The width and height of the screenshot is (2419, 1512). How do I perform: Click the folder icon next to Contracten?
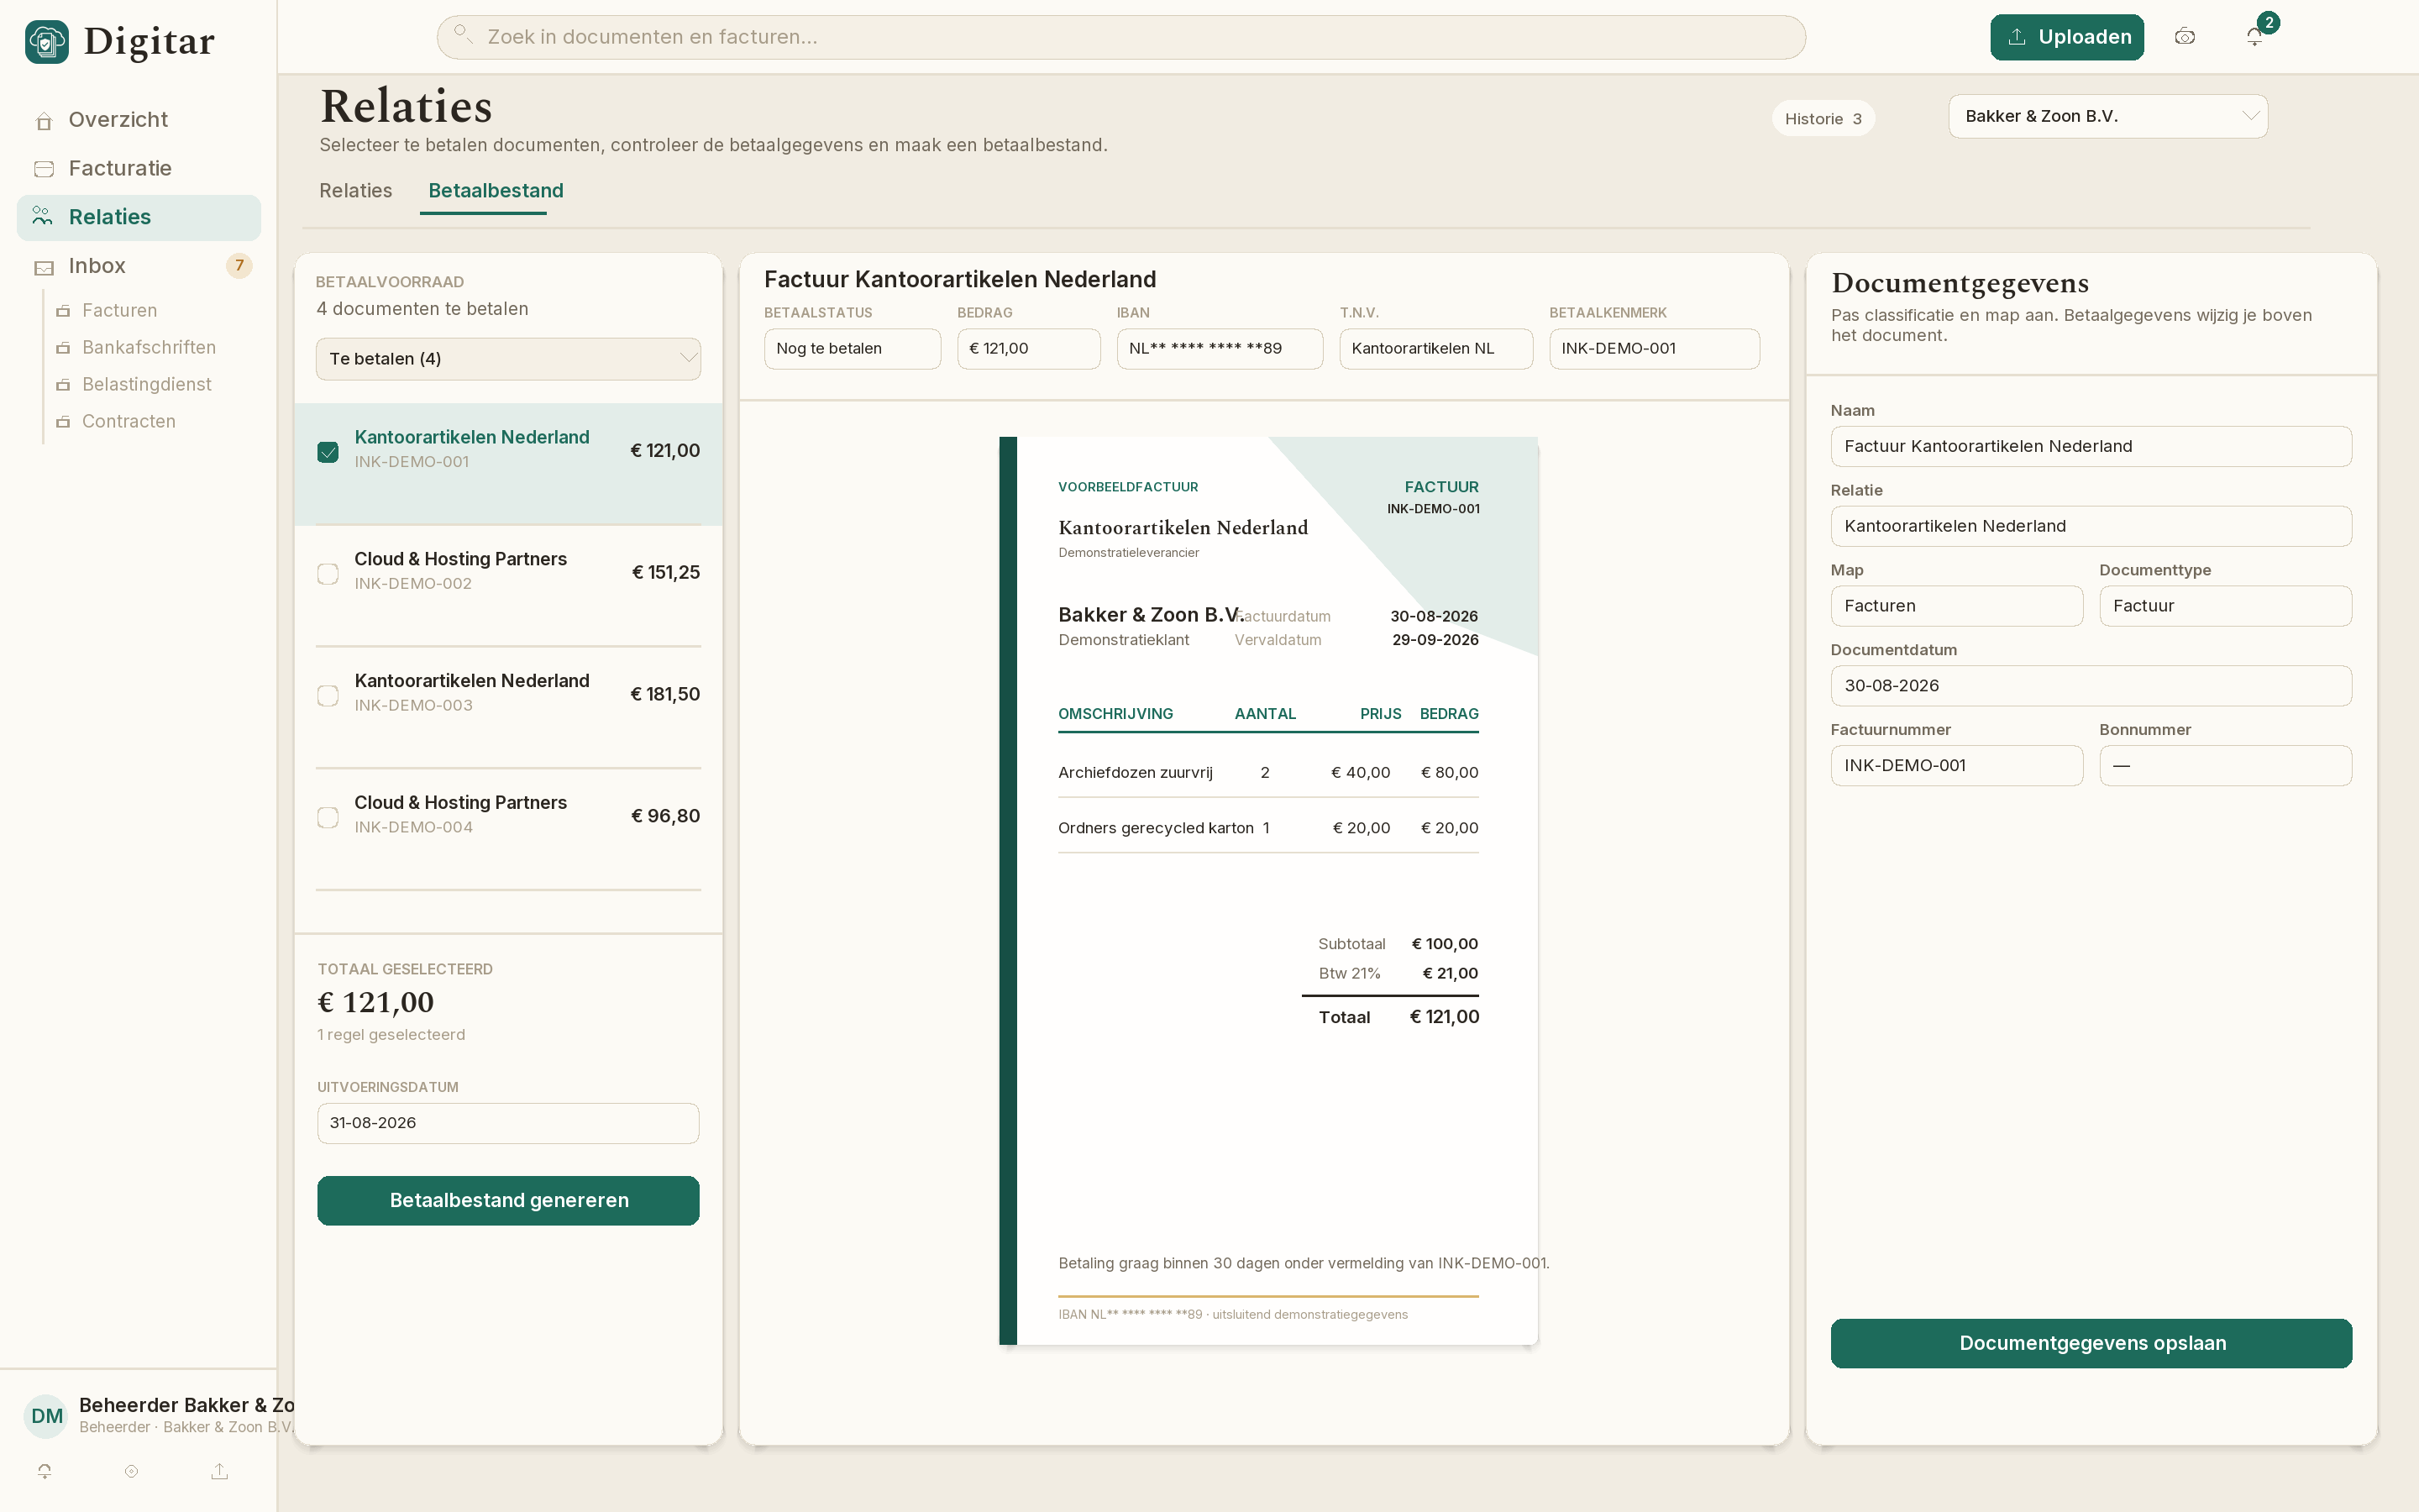click(x=63, y=422)
